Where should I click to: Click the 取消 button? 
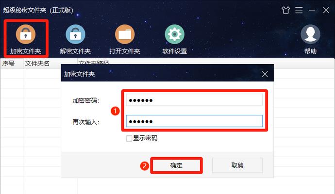click(237, 165)
